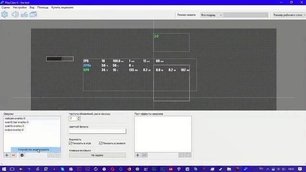Viewport: 306px width, 172px height.
Task: Move post-effect down arrow button
Action: (188, 155)
